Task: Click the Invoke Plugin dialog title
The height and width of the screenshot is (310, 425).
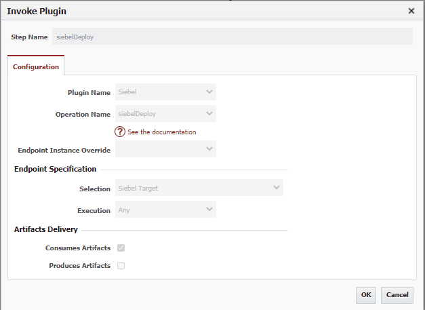Action: click(x=37, y=11)
